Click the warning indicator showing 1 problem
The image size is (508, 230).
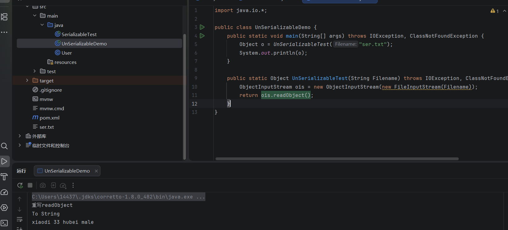coord(494,11)
